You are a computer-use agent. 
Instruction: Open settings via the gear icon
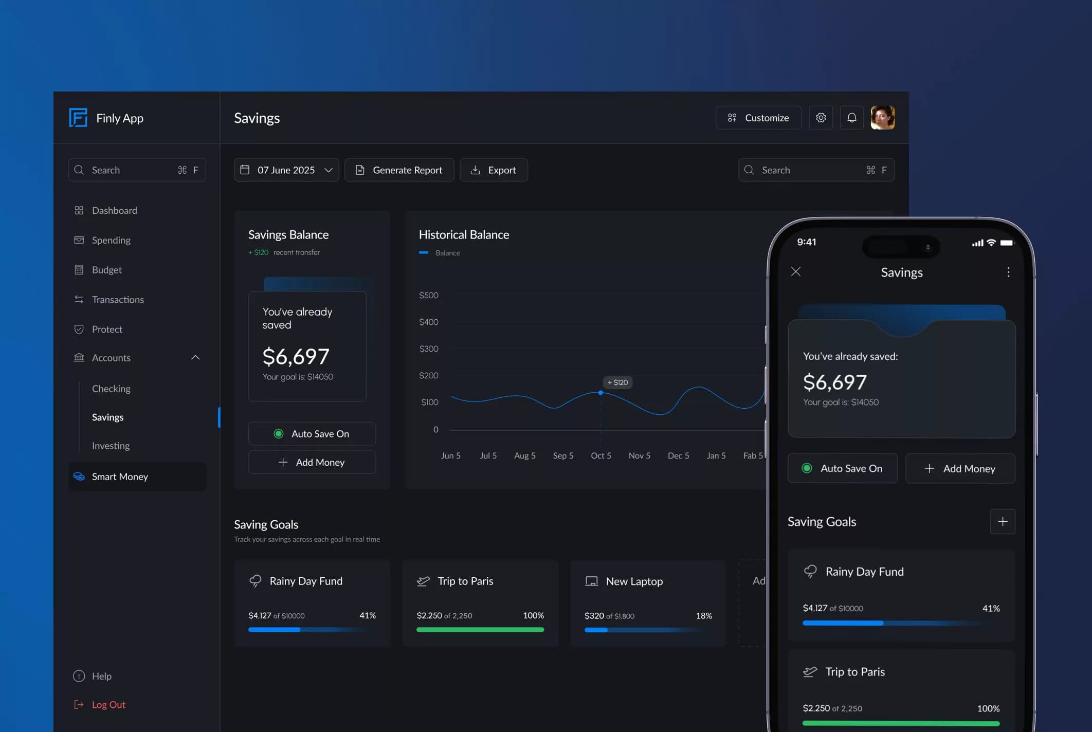(821, 118)
